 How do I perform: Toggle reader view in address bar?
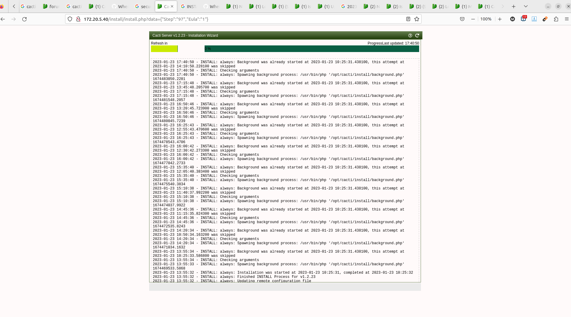point(408,19)
